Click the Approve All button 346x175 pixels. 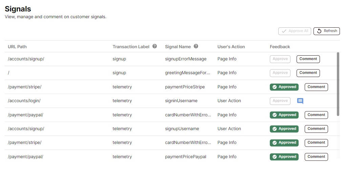(295, 31)
